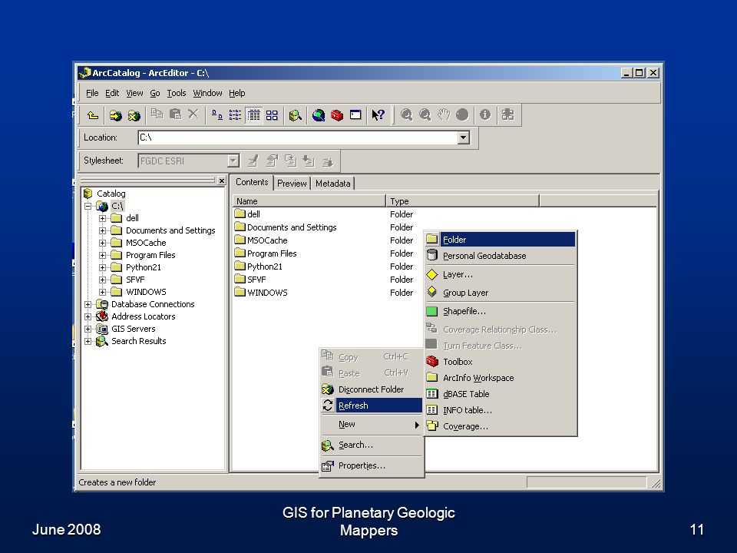The image size is (737, 553).
Task: Switch to List view icon
Action: pos(235,114)
